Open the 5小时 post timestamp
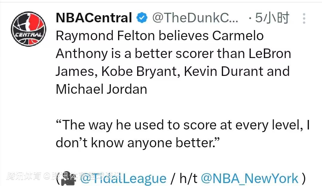 pyautogui.click(x=272, y=18)
